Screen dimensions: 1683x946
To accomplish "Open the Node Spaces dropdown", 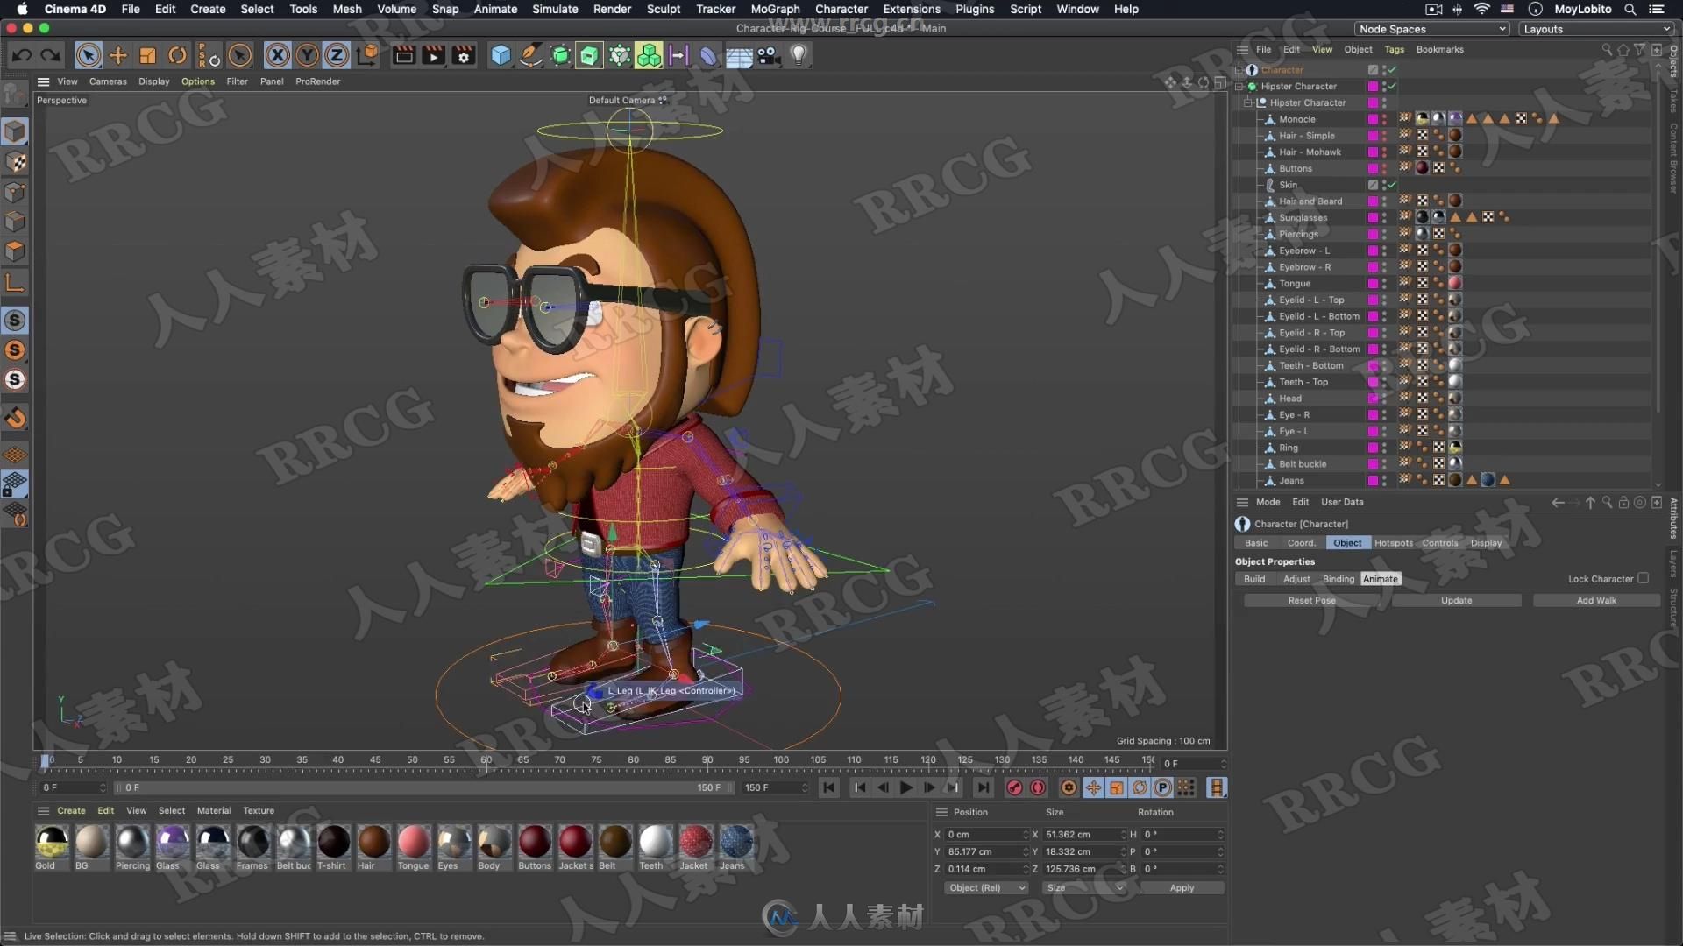I will pyautogui.click(x=1432, y=29).
